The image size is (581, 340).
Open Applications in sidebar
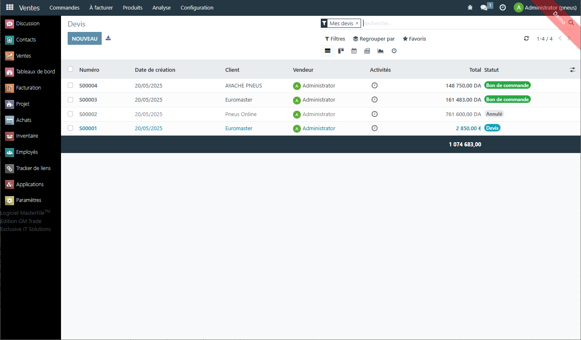point(30,185)
